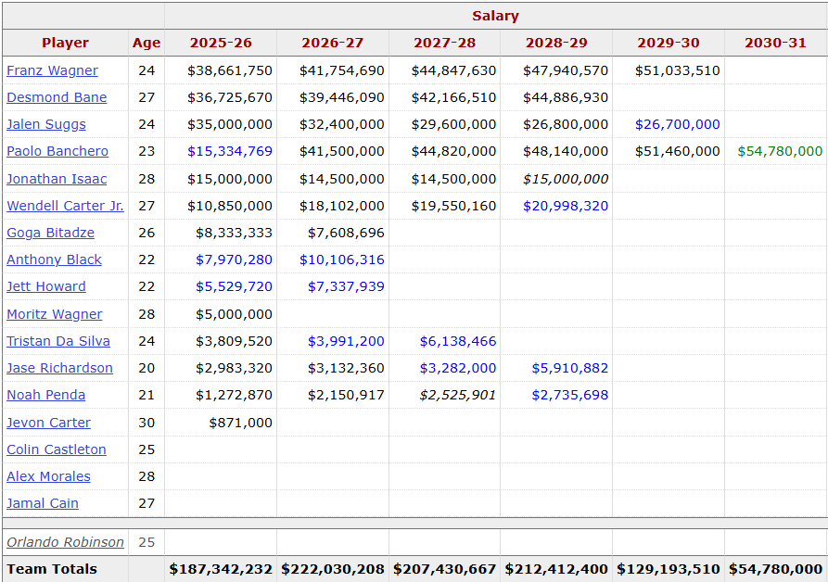Open Wendell Carter Jr. link
Screen dimensions: 828x582
[x=65, y=206]
